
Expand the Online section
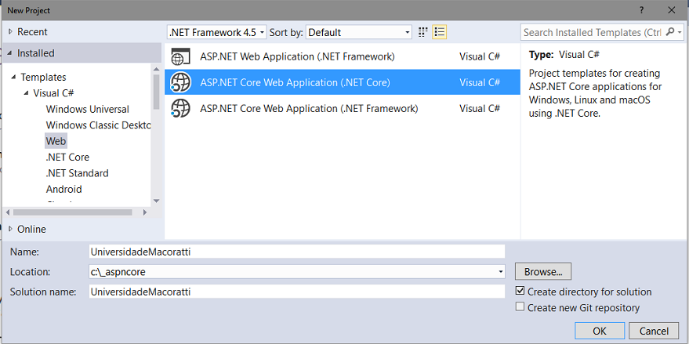click(10, 229)
